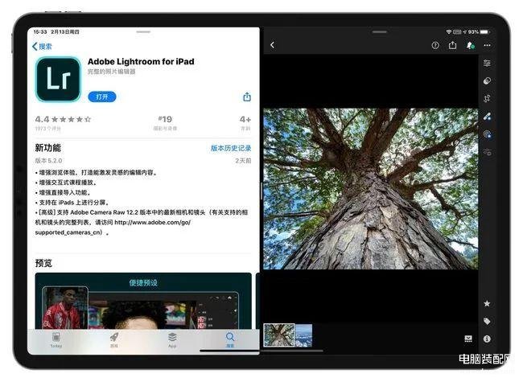The image size is (523, 382).
Task: Switch to the Today tab
Action: click(x=56, y=339)
